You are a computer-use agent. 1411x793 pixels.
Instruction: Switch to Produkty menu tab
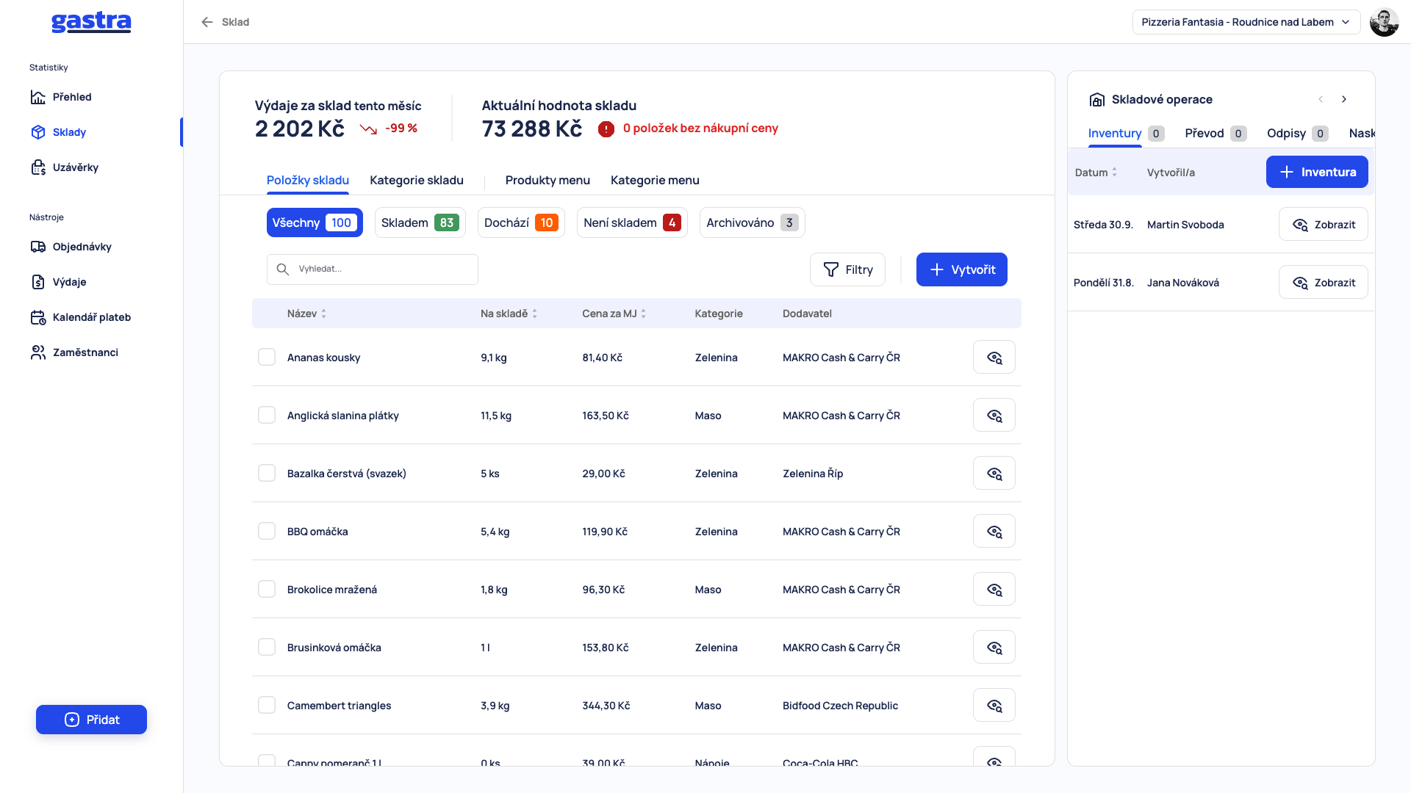point(547,181)
